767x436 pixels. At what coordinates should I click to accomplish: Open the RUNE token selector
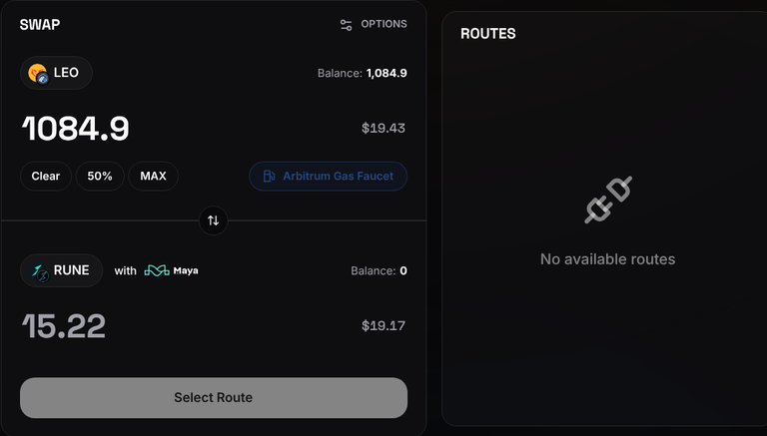tap(62, 270)
